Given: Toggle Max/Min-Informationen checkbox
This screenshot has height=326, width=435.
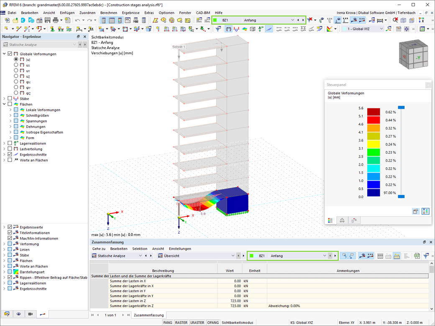Looking at the screenshot, I should 10,238.
